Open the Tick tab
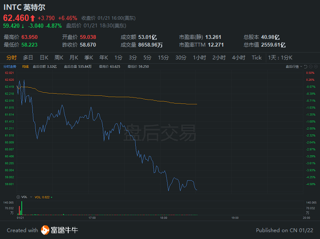Screen dimensions: 320x239 click(x=256, y=58)
